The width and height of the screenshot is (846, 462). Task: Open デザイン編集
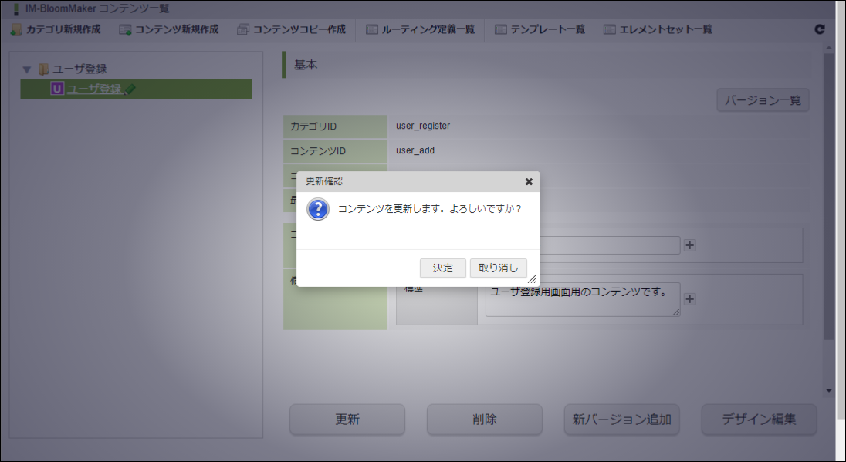(x=759, y=420)
